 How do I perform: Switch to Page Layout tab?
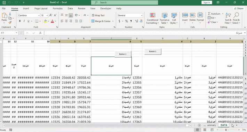coord(41,8)
